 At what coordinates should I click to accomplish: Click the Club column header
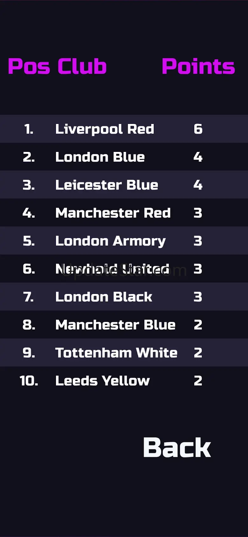pyautogui.click(x=82, y=66)
